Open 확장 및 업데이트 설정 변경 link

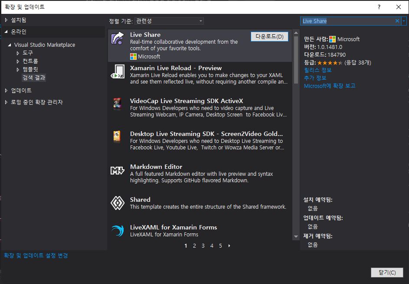pyautogui.click(x=36, y=255)
